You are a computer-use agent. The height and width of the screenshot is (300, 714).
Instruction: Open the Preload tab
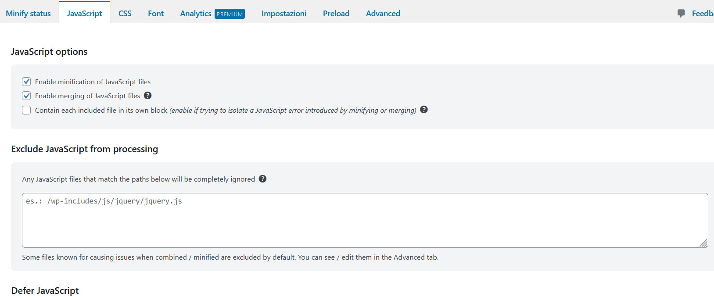336,14
